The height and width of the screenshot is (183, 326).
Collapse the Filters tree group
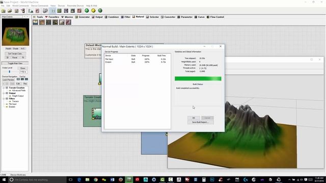pyautogui.click(x=4, y=99)
